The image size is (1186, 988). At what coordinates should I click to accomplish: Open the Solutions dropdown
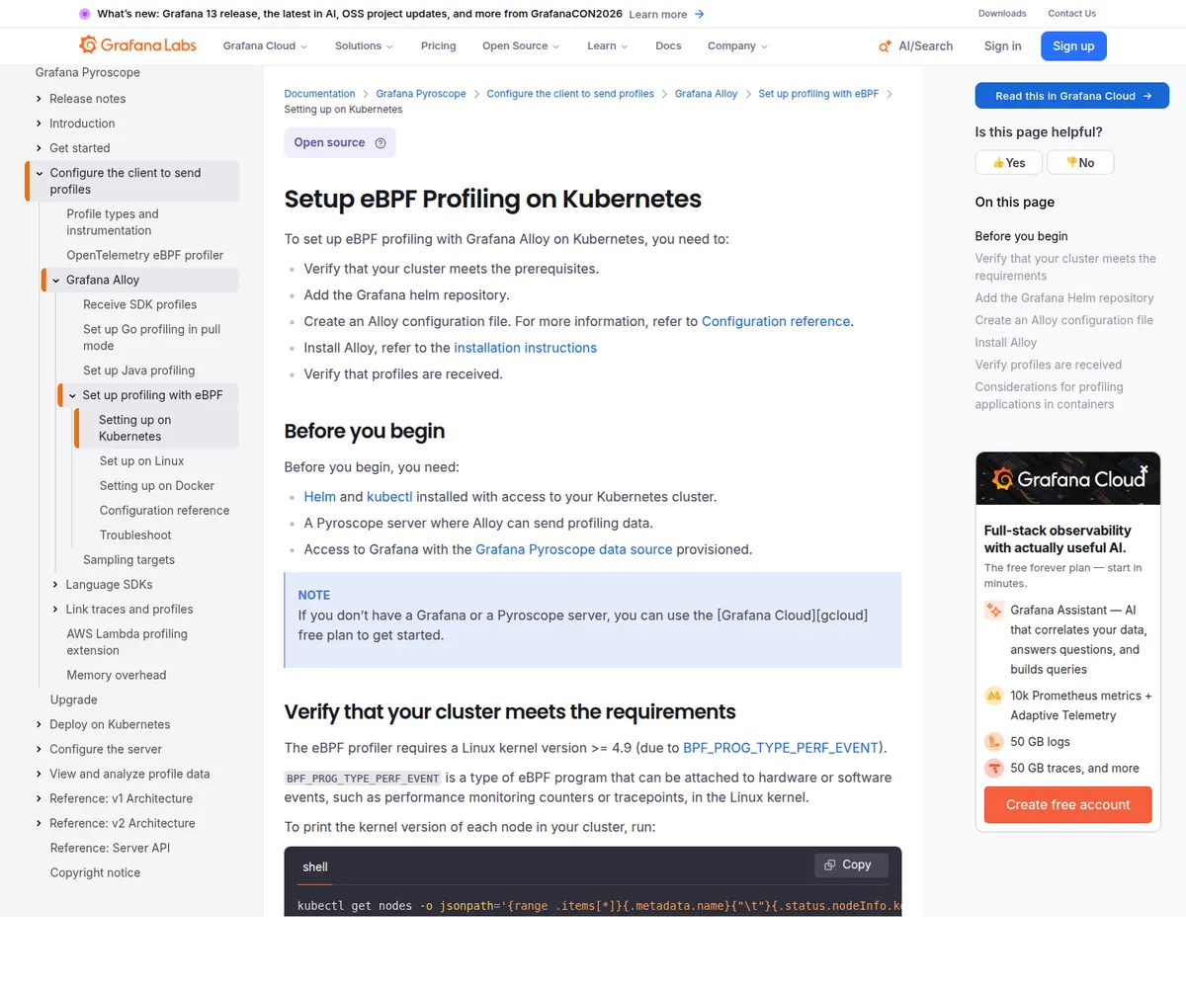click(363, 45)
